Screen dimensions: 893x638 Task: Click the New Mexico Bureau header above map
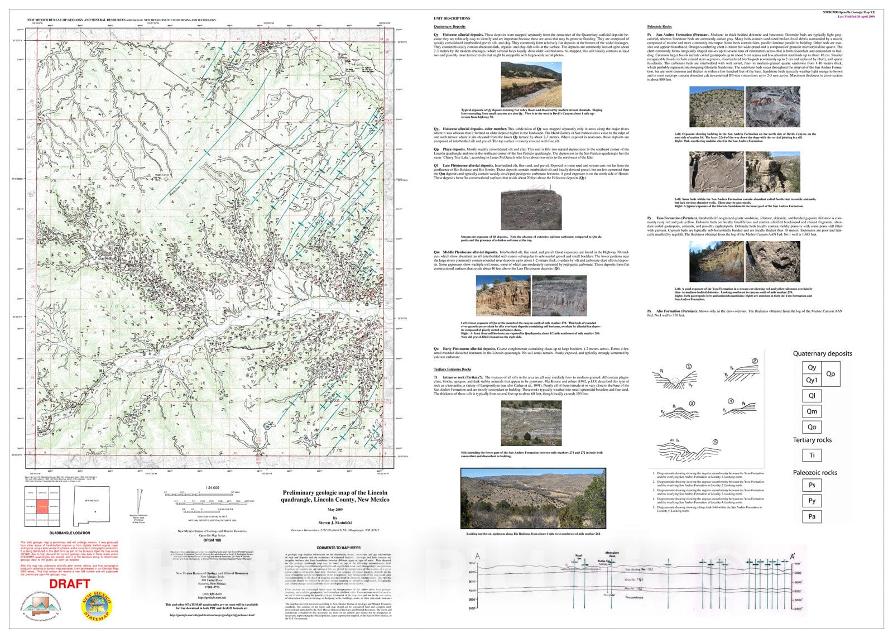121,20
